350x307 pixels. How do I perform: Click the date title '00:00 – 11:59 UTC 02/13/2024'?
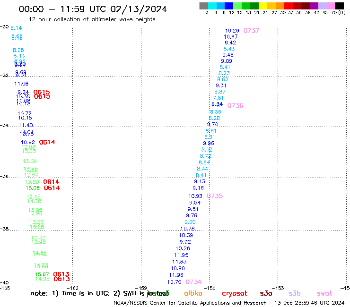tap(93, 9)
